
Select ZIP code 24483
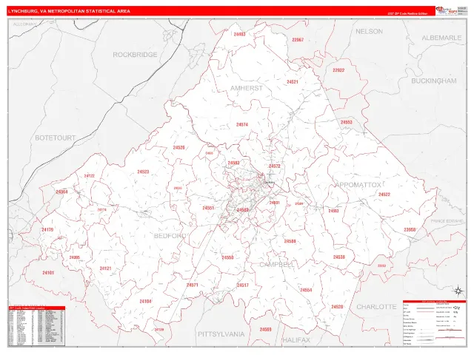click(x=239, y=34)
